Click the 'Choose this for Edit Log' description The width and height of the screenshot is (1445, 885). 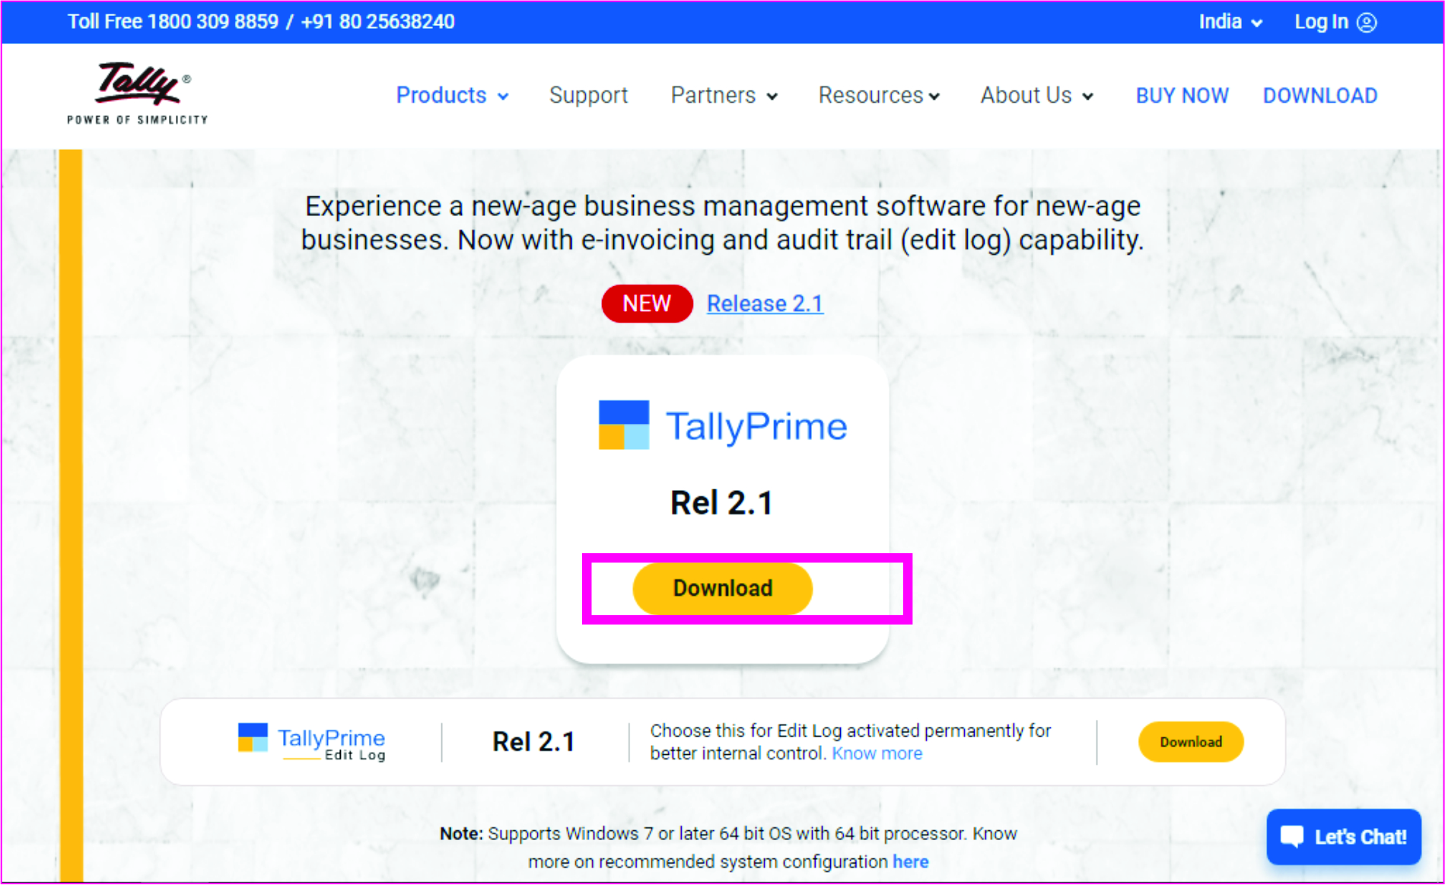(x=850, y=742)
